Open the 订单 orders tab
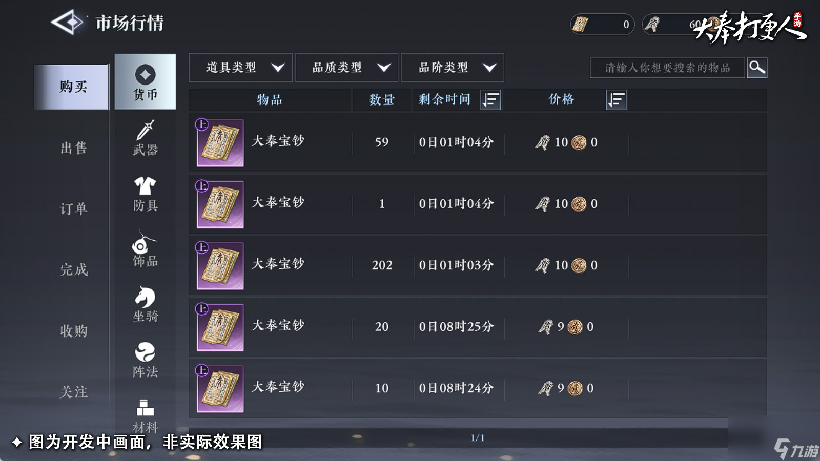This screenshot has width=820, height=461. (x=73, y=209)
